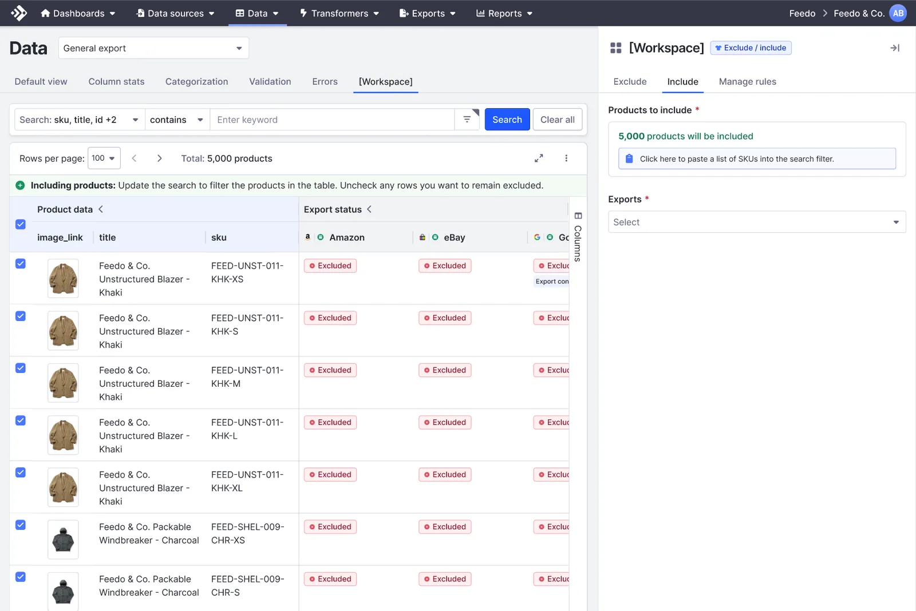916x611 pixels.
Task: Open the Exports Select dropdown
Action: point(757,222)
